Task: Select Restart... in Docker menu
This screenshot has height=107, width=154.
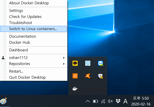Action: coord(33,71)
